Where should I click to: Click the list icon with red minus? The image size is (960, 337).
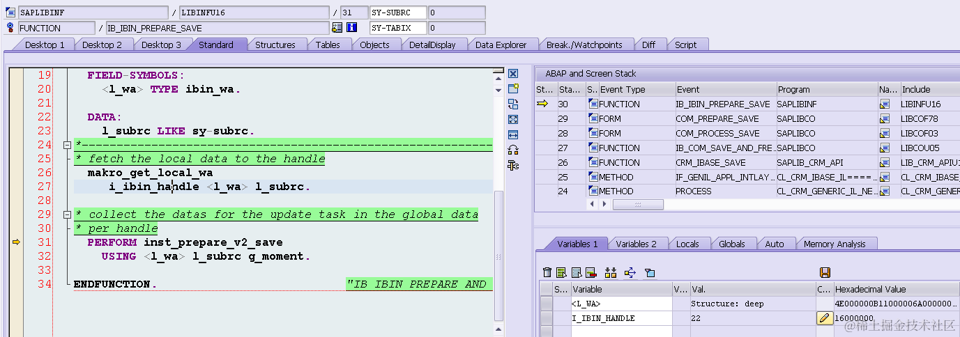click(591, 272)
